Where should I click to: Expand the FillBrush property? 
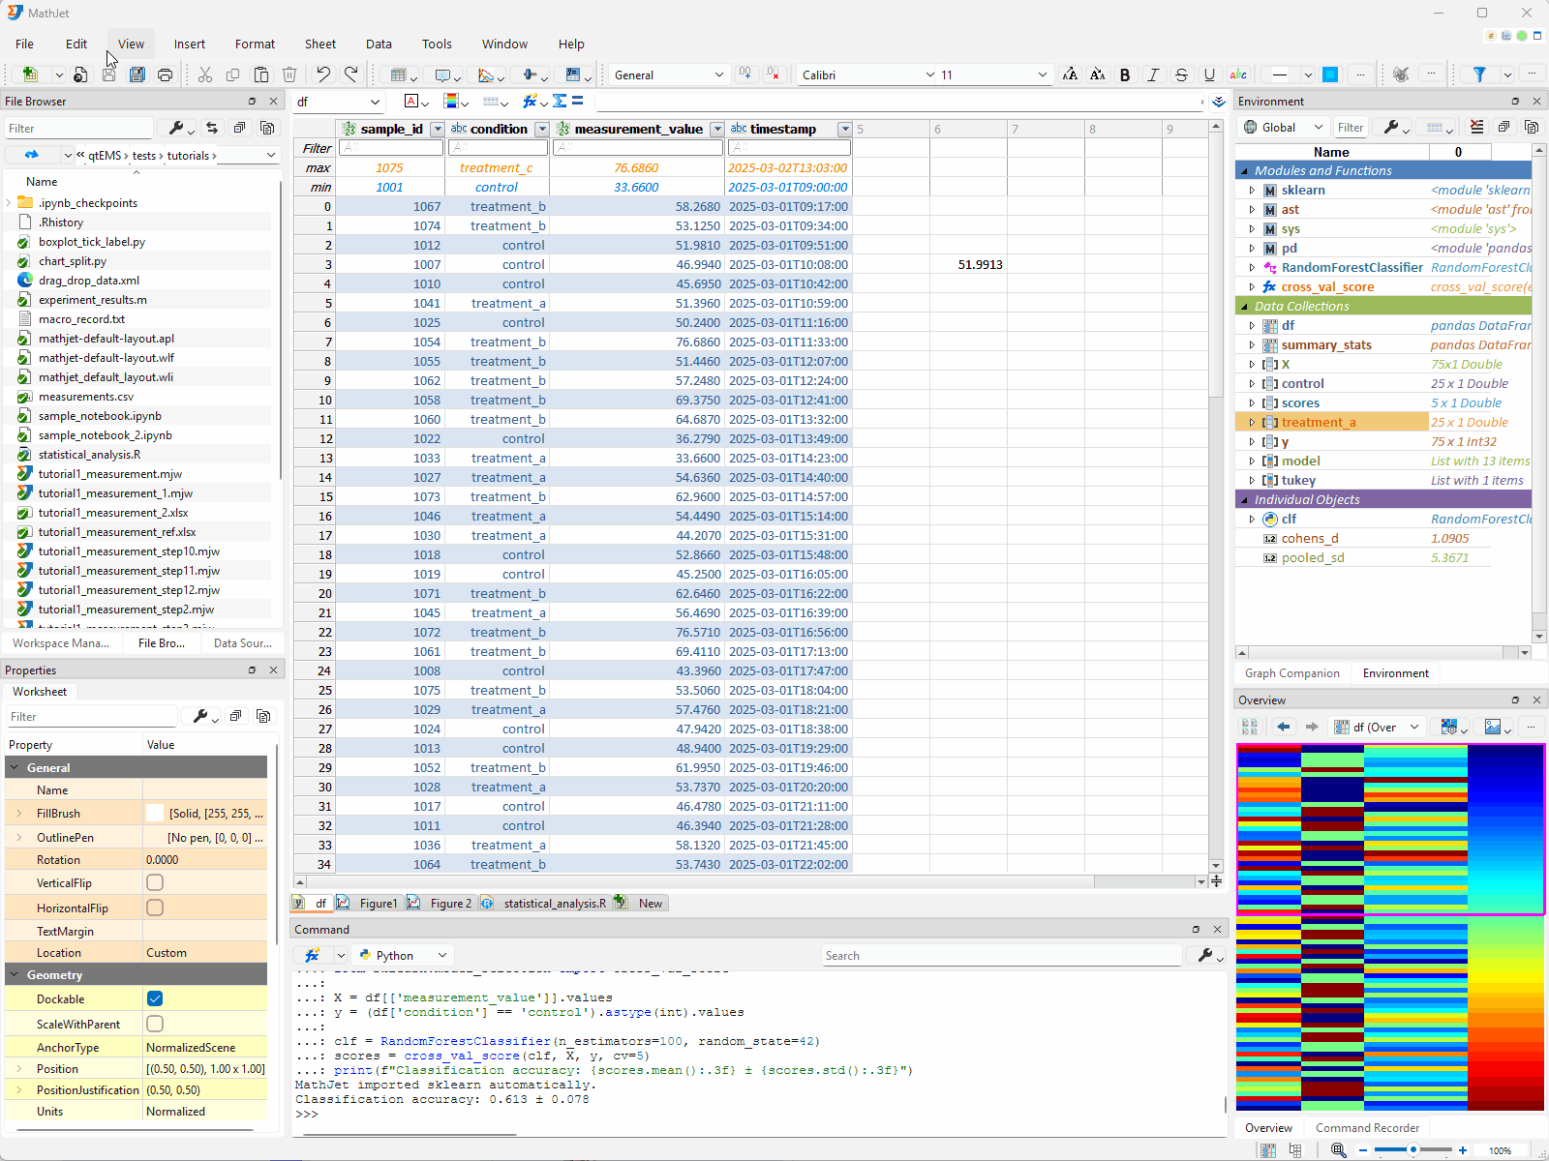click(x=18, y=814)
